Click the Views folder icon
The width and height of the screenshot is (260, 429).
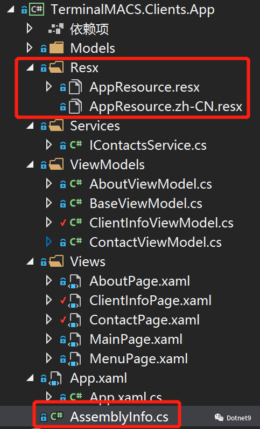pos(57,262)
